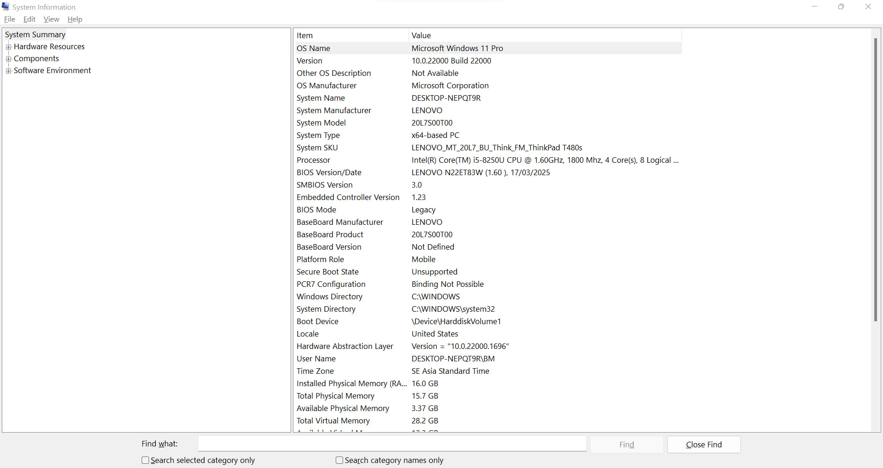Viewport: 883px width, 468px height.
Task: Select the Available Physical Memory row
Action: [488, 408]
